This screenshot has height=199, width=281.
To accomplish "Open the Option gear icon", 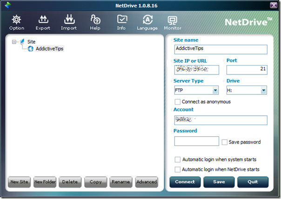I will tap(16, 20).
